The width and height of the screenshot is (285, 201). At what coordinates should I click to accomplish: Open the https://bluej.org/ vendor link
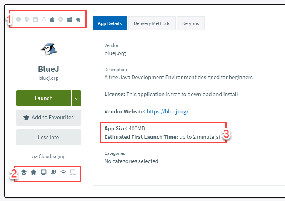(x=168, y=111)
